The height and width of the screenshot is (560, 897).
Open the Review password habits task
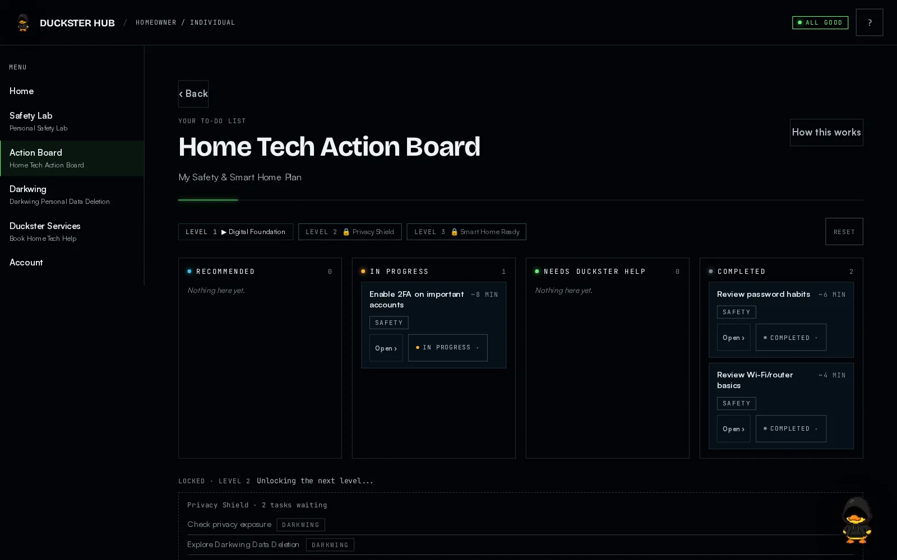tap(733, 337)
